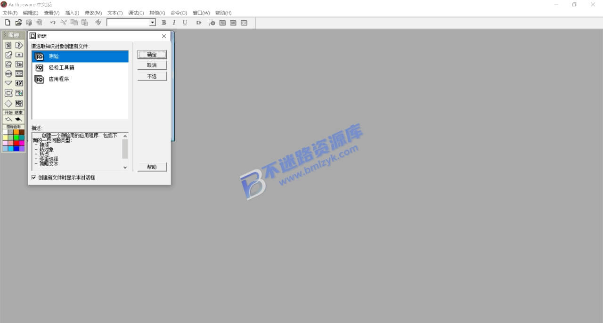Pick the orange icon color swatch

point(16,132)
